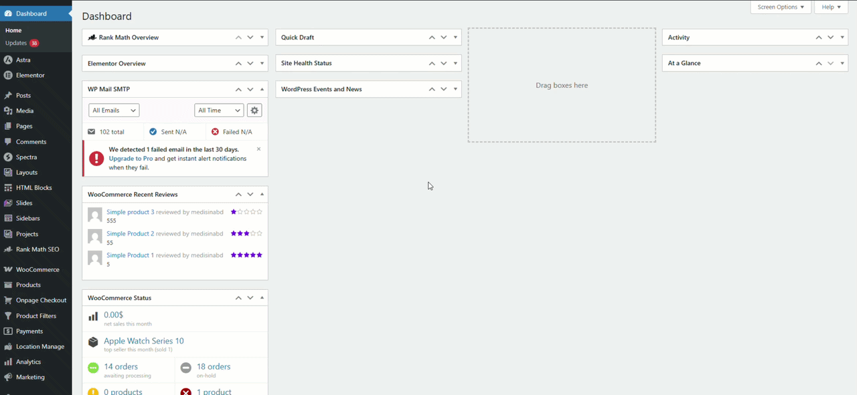The width and height of the screenshot is (857, 395).
Task: Expand the Rank Math Overview panel
Action: coord(262,37)
